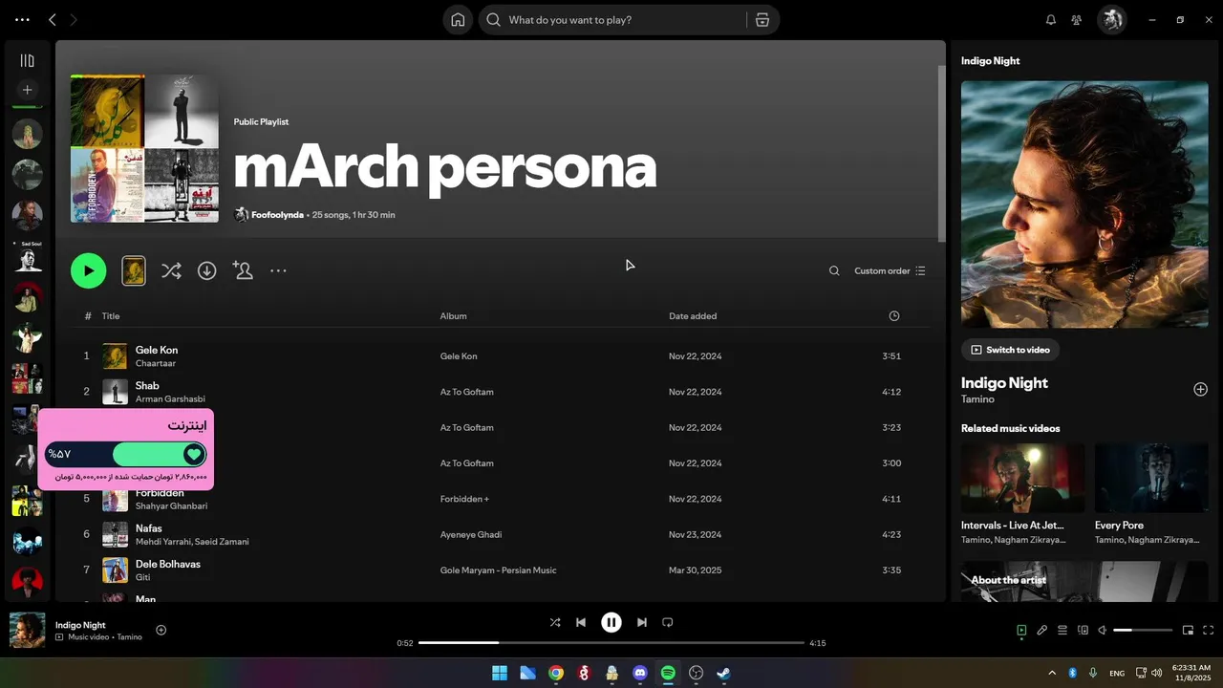Open Sad Soul playlist in sidebar
Image resolution: width=1223 pixels, height=688 pixels.
click(28, 258)
